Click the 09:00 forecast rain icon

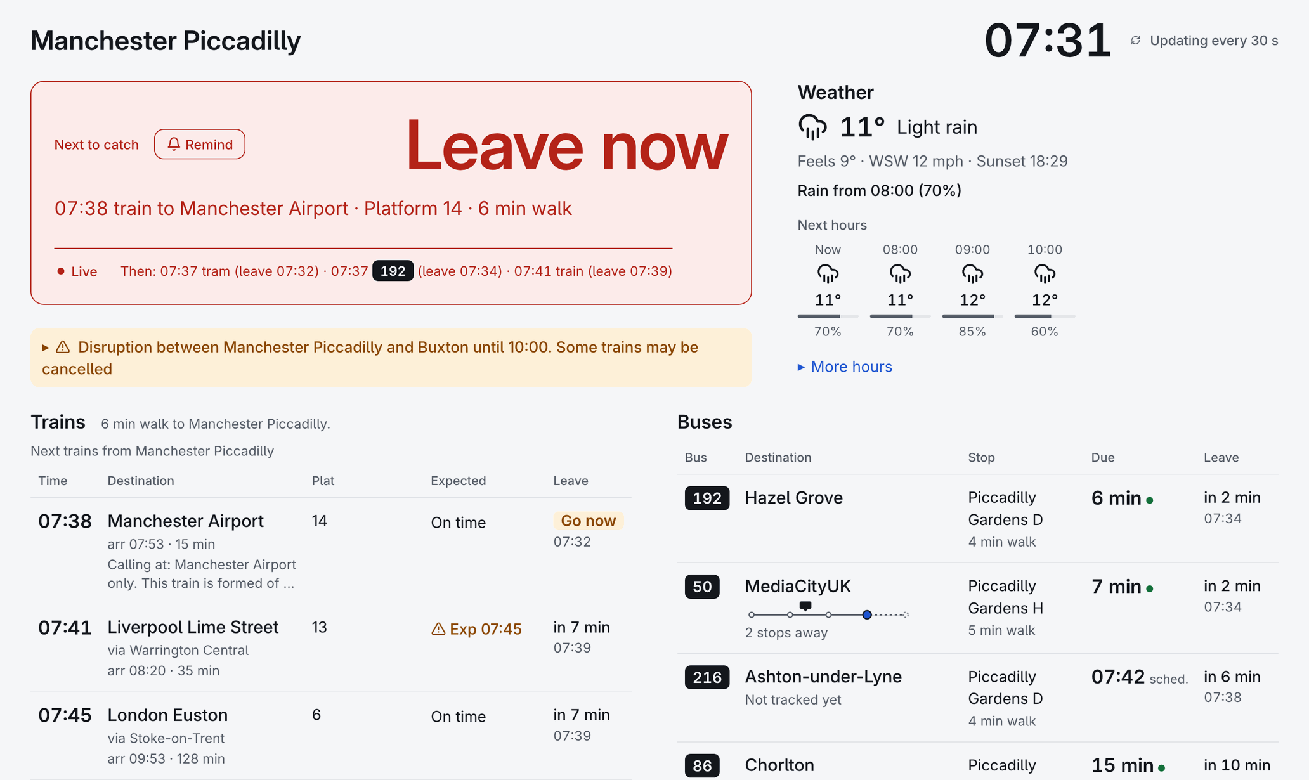[x=972, y=274]
